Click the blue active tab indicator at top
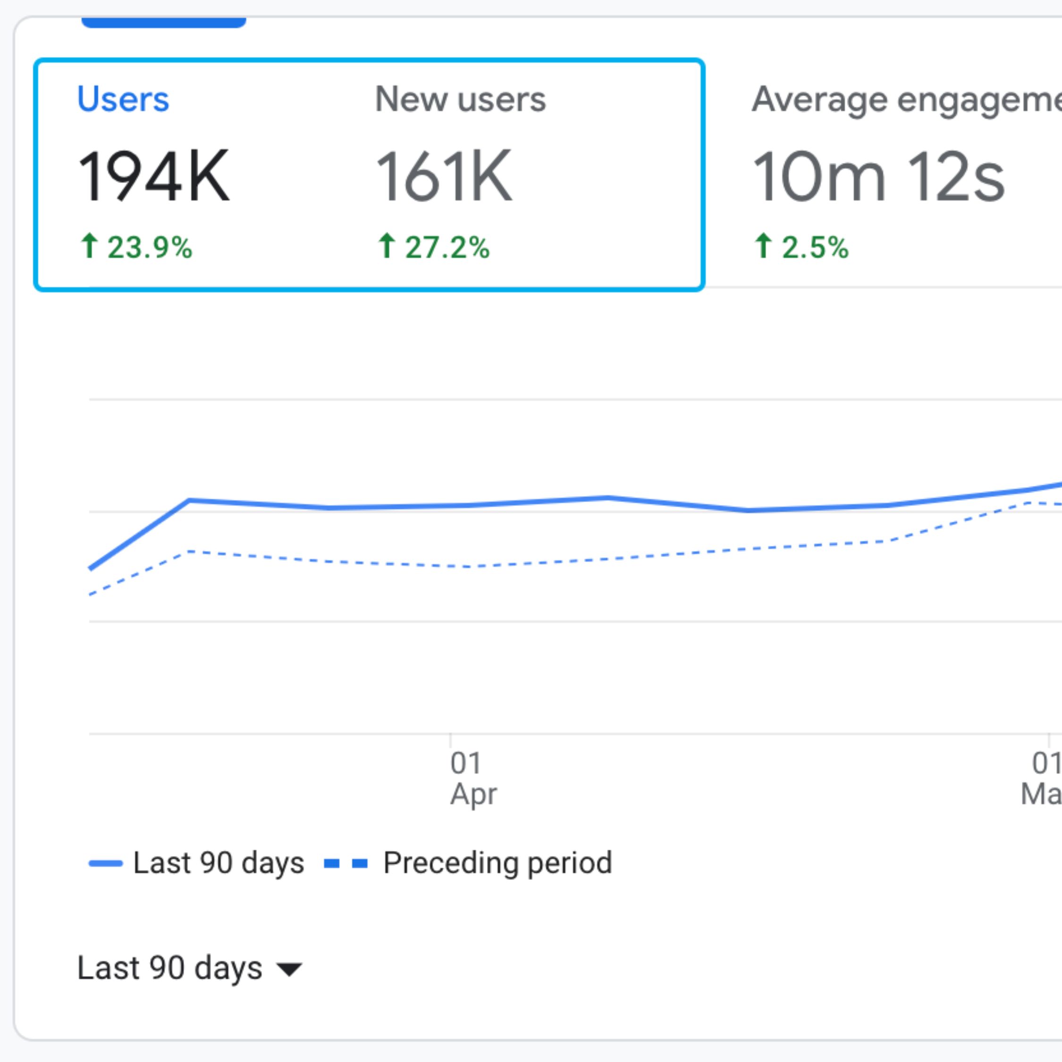The image size is (1062, 1062). [163, 23]
